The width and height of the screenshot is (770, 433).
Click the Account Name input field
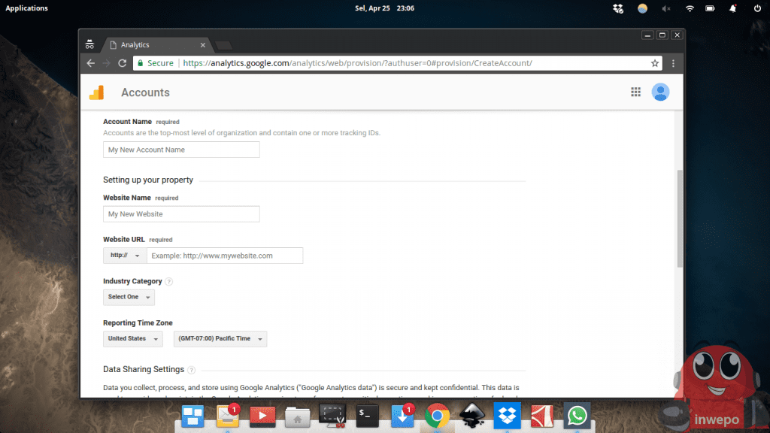point(181,150)
